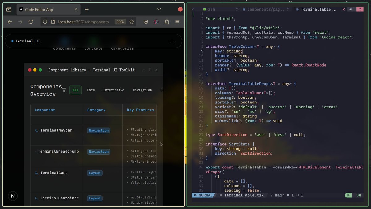The image size is (371, 209).
Task: Focus the localhost:3001/components address bar
Action: pyautogui.click(x=83, y=22)
